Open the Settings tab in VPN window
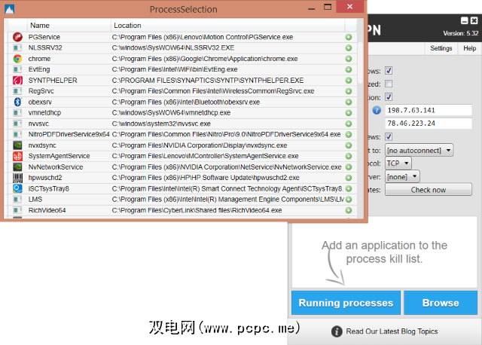Image resolution: width=482 pixels, height=345 pixels. coord(441,48)
